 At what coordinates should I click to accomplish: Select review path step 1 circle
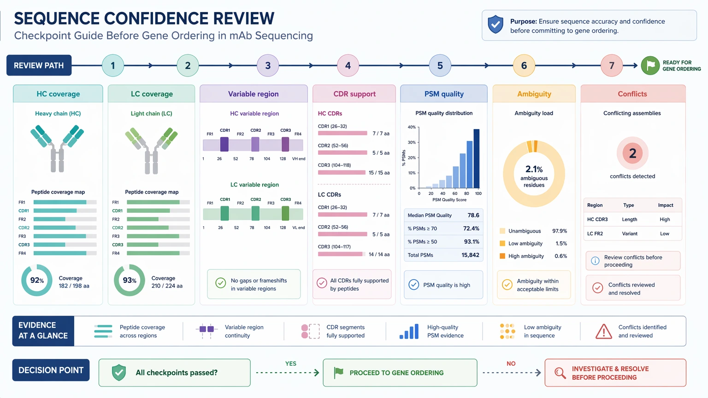tap(113, 65)
